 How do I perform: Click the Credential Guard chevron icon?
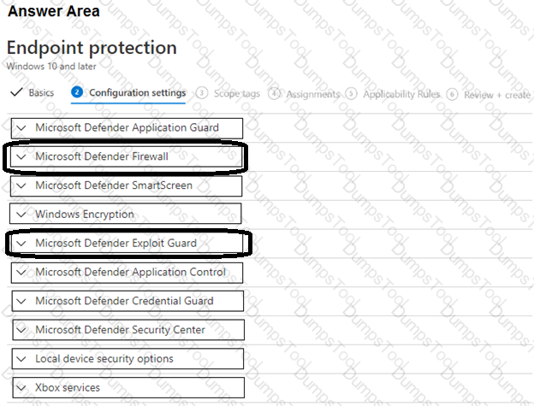point(21,301)
